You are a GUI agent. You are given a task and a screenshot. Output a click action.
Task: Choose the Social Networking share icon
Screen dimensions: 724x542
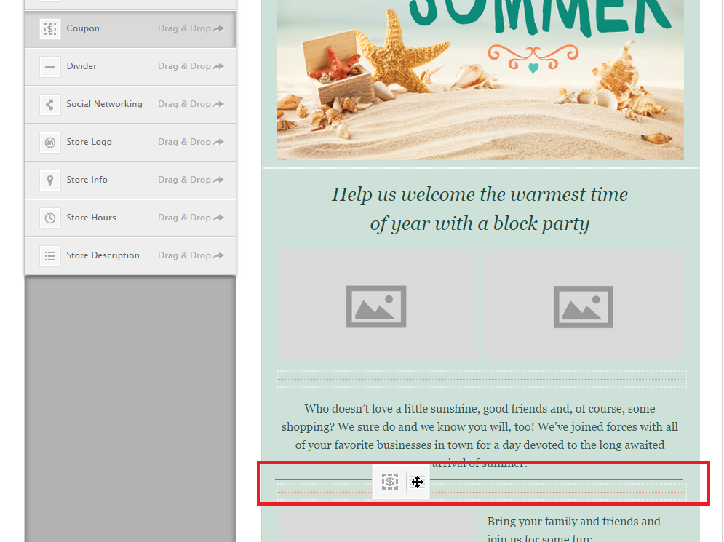[x=49, y=105]
